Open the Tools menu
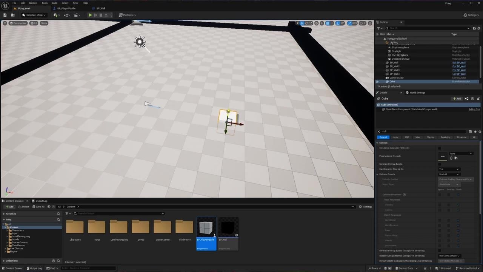483x272 pixels. pos(45,3)
